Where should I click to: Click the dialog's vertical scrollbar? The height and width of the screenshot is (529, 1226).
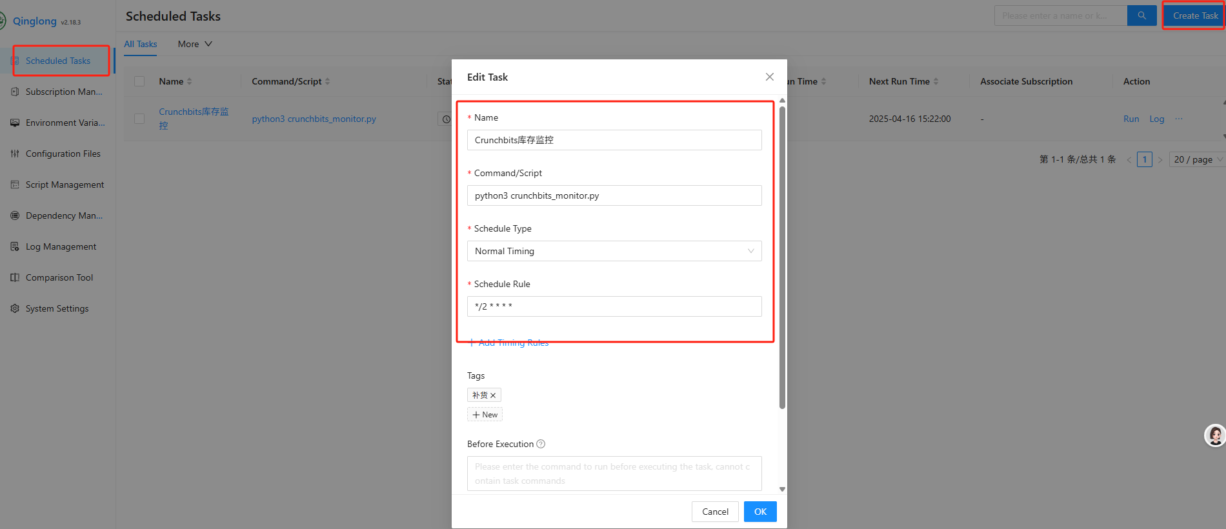click(x=782, y=258)
